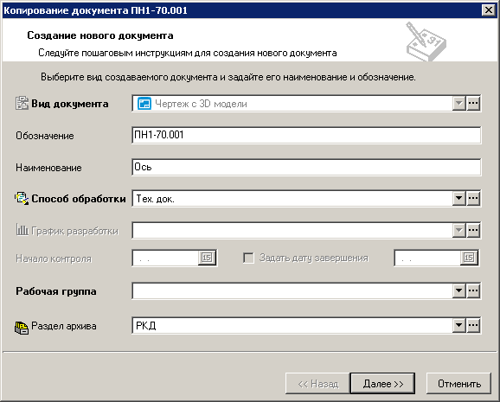Click the Способ обработки label icon
The image size is (500, 402).
(x=22, y=198)
